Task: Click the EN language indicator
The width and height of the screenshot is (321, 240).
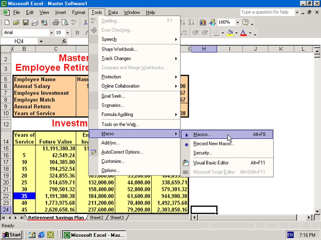Action: [290, 235]
